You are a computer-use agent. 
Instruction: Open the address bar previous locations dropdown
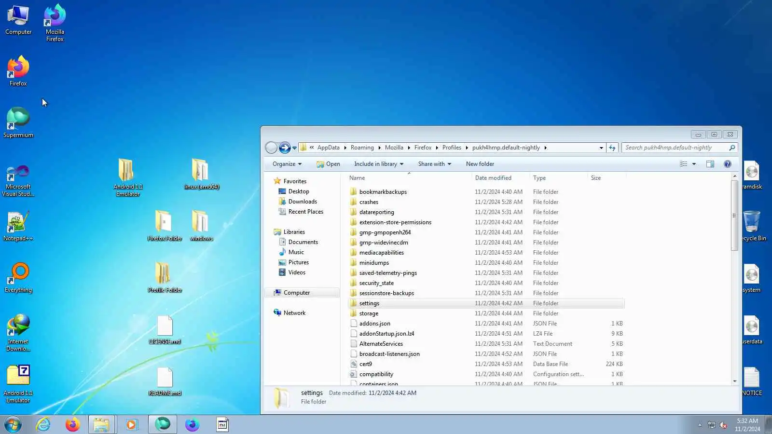[601, 148]
